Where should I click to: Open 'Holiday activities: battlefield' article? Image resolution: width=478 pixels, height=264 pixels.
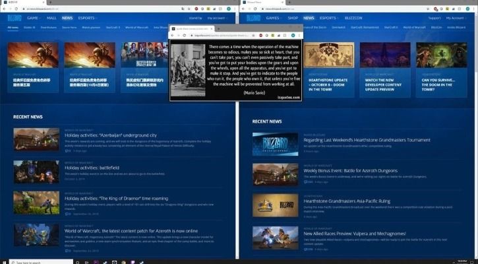click(x=92, y=168)
